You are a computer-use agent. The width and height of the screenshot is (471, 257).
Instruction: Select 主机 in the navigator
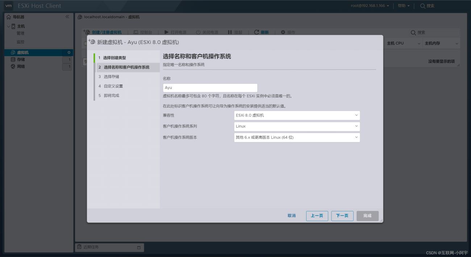pyautogui.click(x=21, y=26)
